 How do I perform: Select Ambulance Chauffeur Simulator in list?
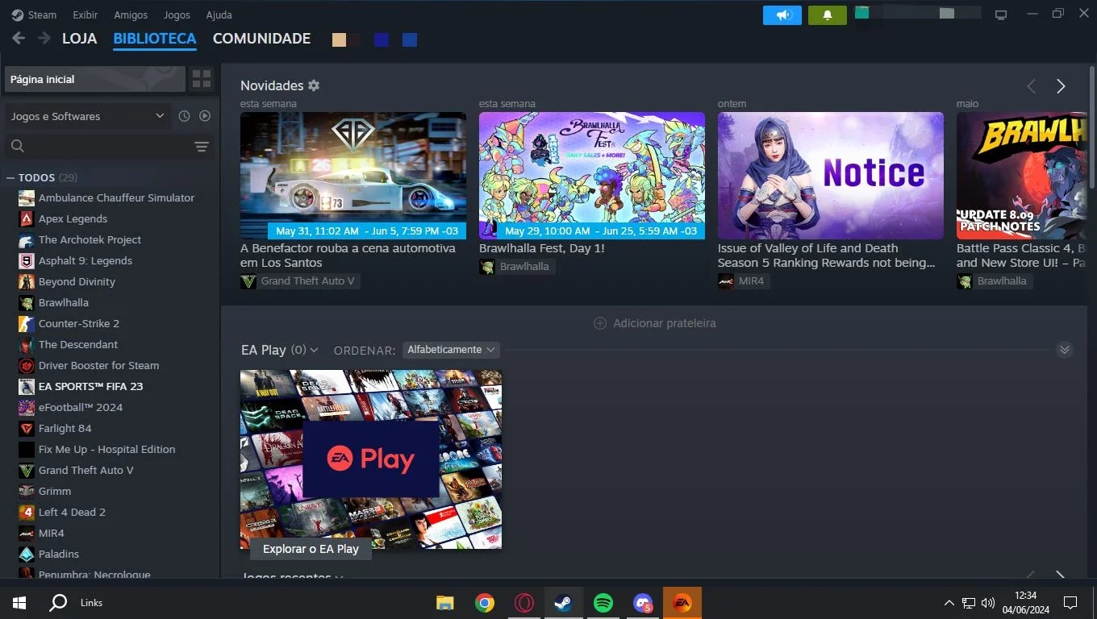[116, 197]
